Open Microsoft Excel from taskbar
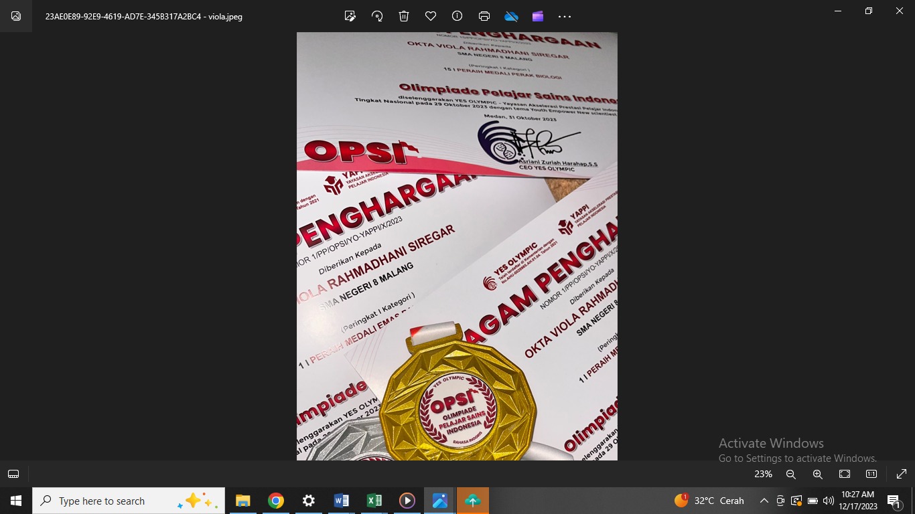Viewport: 915px width, 514px height. 374,501
